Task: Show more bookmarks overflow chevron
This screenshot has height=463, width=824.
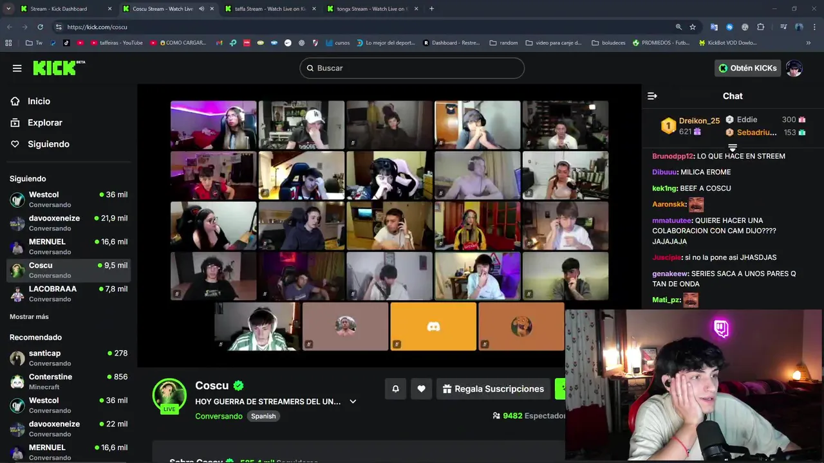Action: [809, 43]
